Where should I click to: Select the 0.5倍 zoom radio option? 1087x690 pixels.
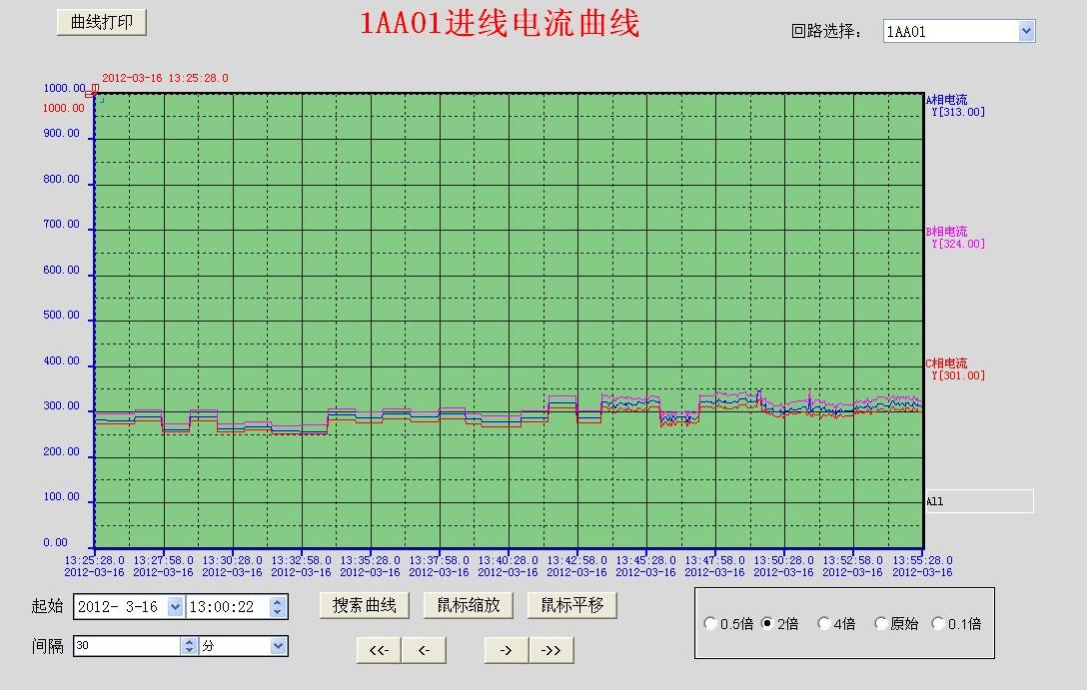tap(710, 624)
